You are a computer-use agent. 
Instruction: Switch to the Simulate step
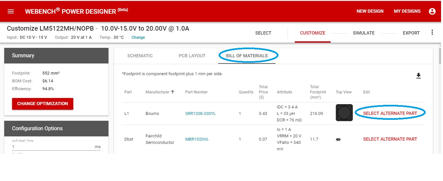364,33
